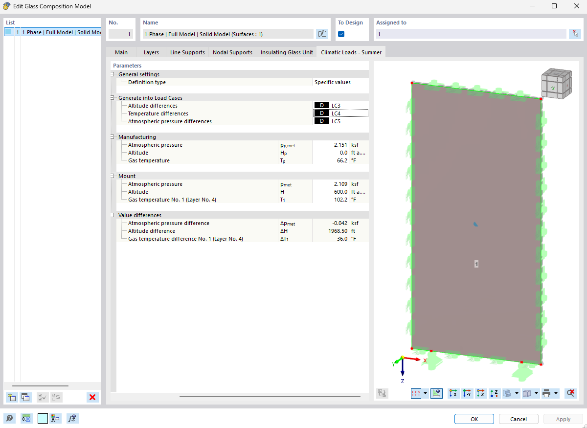The width and height of the screenshot is (587, 428).
Task: Click the view in X direction icon
Action: [x=453, y=393]
